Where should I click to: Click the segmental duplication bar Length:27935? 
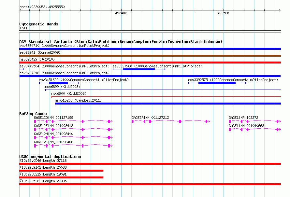point(150,184)
